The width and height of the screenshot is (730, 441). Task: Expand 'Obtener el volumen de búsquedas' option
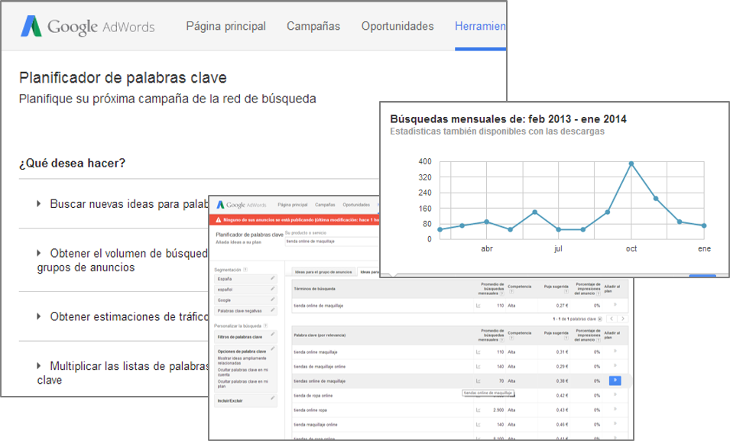tap(39, 253)
